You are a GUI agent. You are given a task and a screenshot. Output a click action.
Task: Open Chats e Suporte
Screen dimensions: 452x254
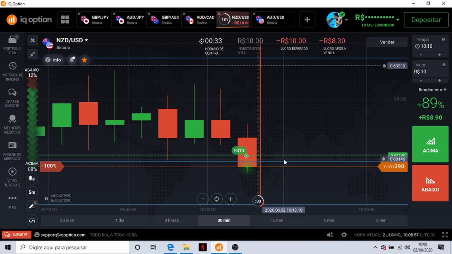[12, 98]
